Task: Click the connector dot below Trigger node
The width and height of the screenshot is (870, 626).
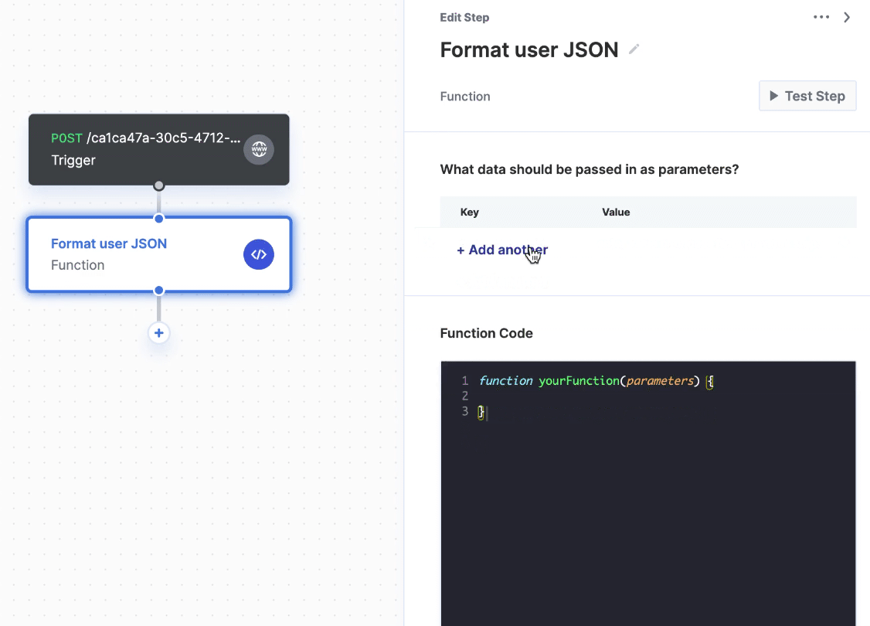Action: pyautogui.click(x=158, y=185)
